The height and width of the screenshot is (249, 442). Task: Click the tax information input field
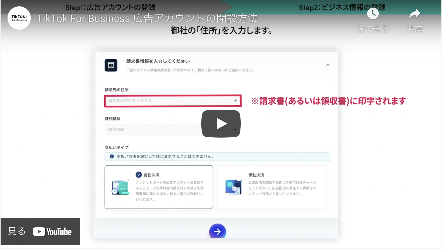pos(173,129)
